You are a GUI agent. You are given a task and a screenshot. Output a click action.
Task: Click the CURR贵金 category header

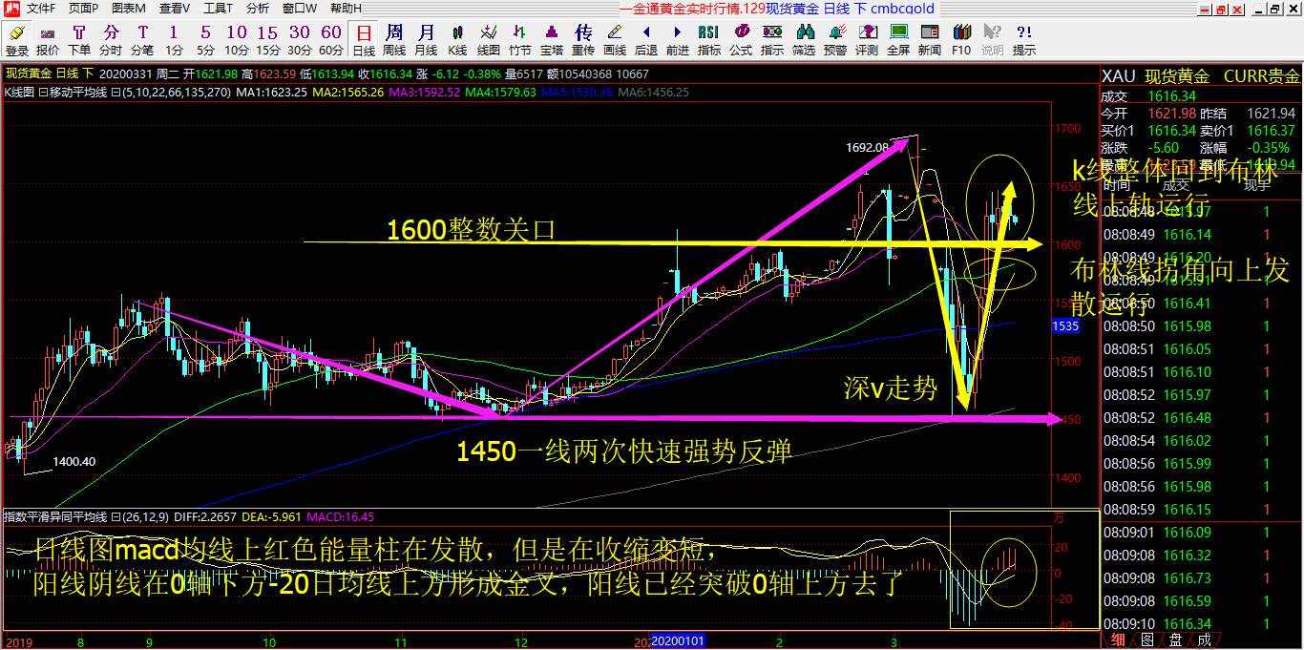(x=1261, y=76)
